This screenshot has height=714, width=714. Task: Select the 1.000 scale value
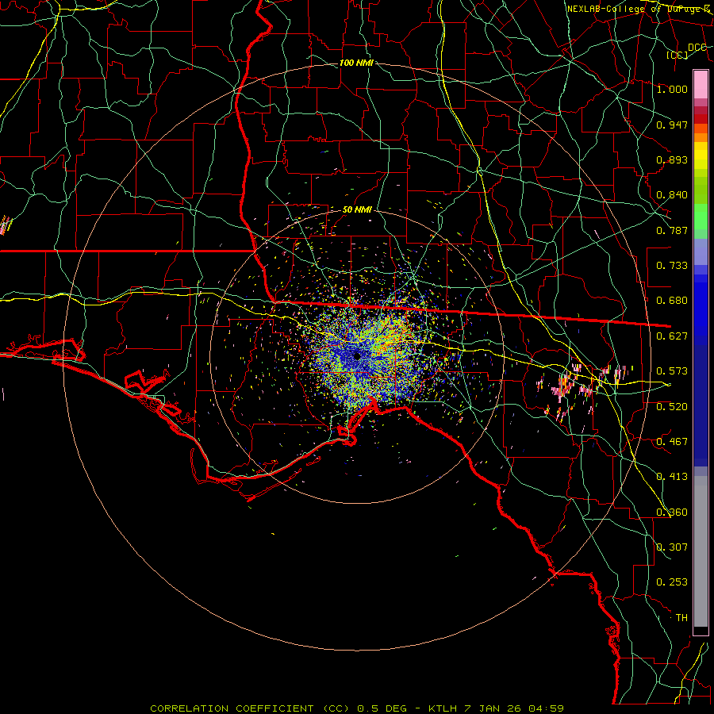tap(672, 89)
